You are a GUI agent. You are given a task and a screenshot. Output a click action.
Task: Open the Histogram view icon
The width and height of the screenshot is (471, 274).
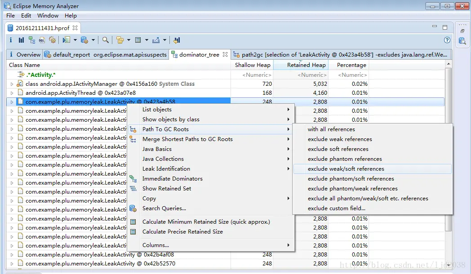coord(21,40)
